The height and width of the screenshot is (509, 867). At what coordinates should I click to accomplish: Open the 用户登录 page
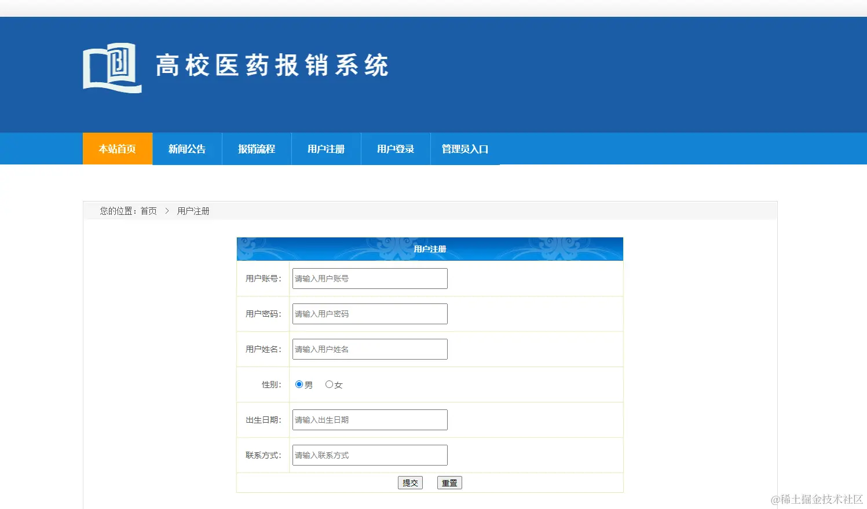click(396, 149)
